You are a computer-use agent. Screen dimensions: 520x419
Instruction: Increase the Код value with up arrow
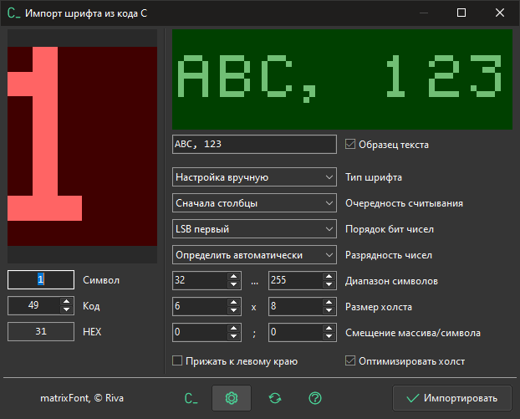point(66,302)
